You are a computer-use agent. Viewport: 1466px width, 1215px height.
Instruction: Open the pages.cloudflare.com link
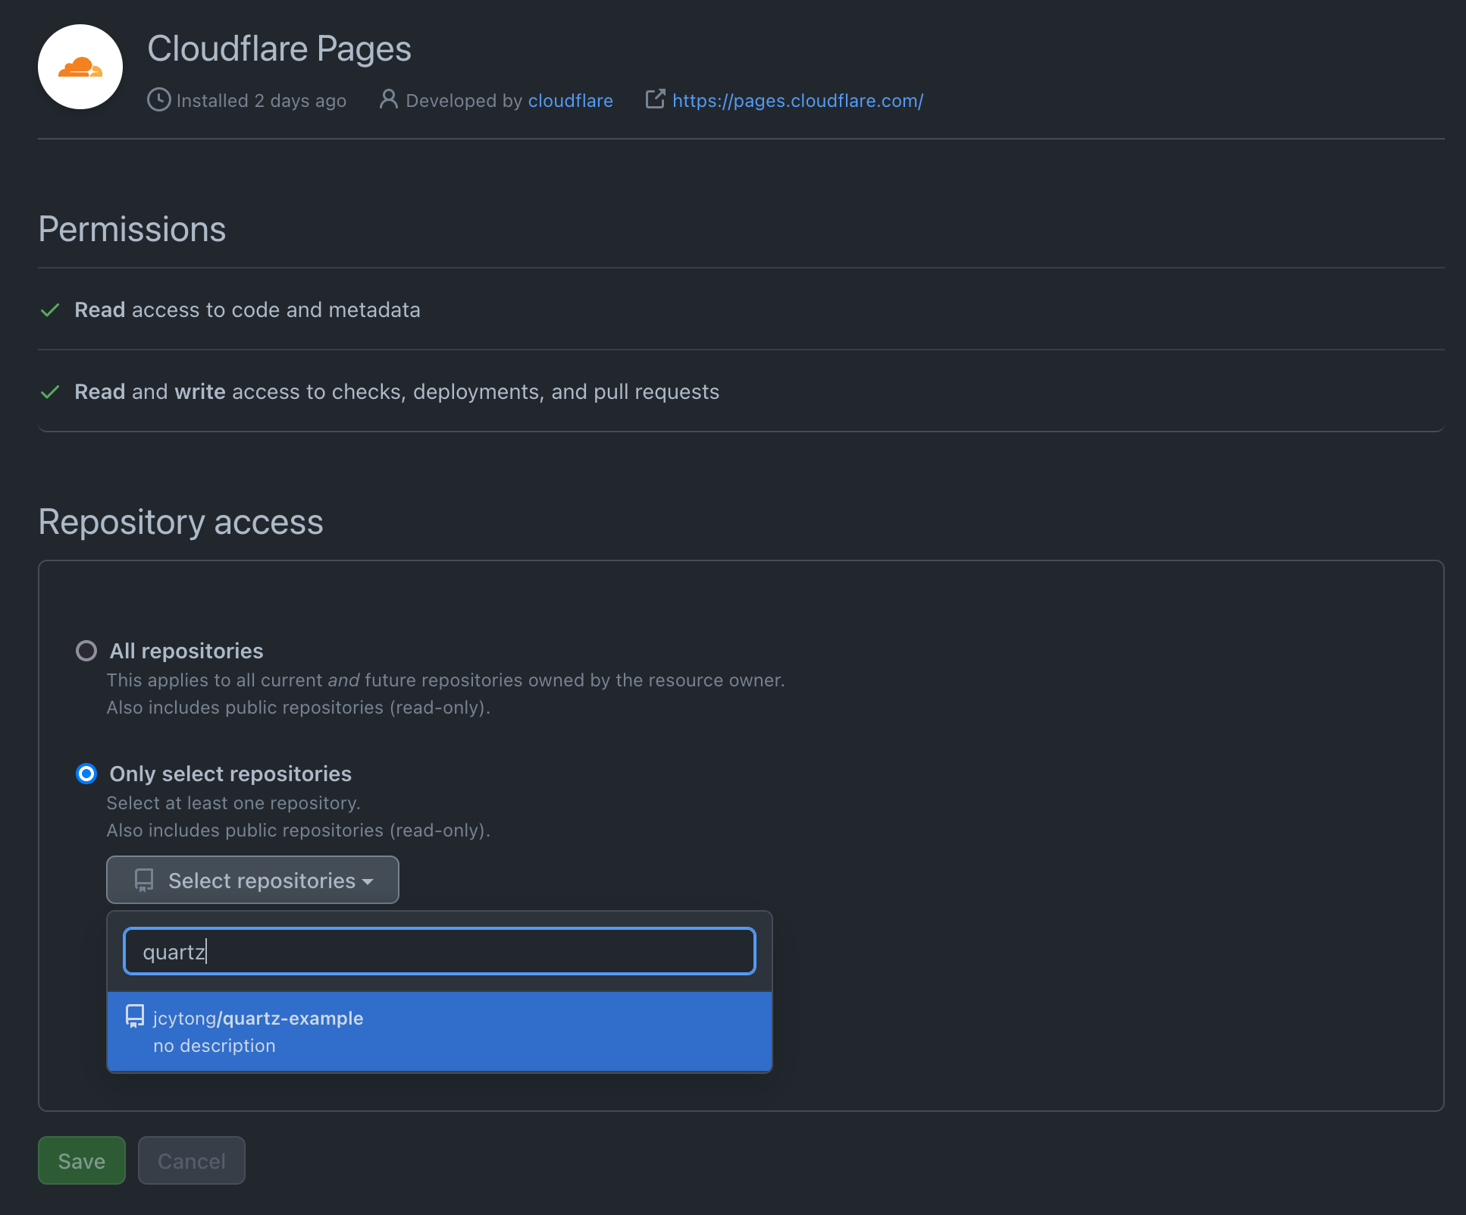click(x=797, y=101)
